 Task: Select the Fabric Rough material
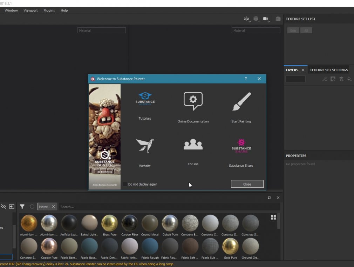[x=150, y=248]
